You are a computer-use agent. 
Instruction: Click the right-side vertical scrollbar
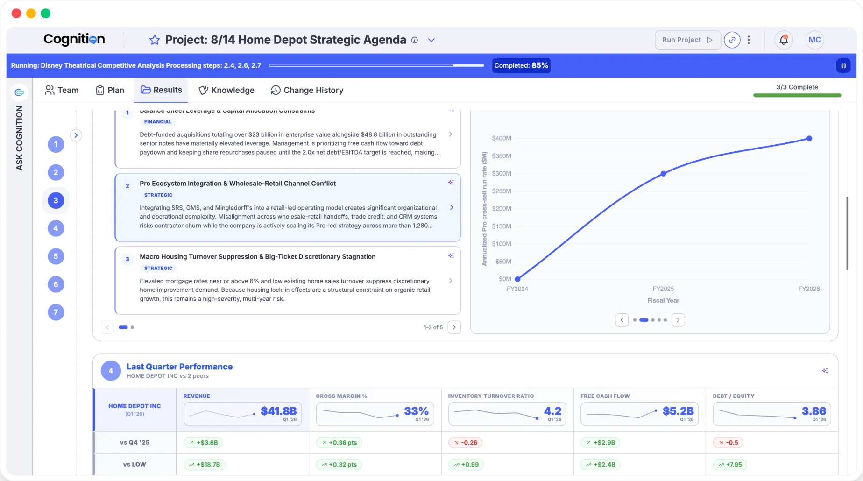coord(847,233)
